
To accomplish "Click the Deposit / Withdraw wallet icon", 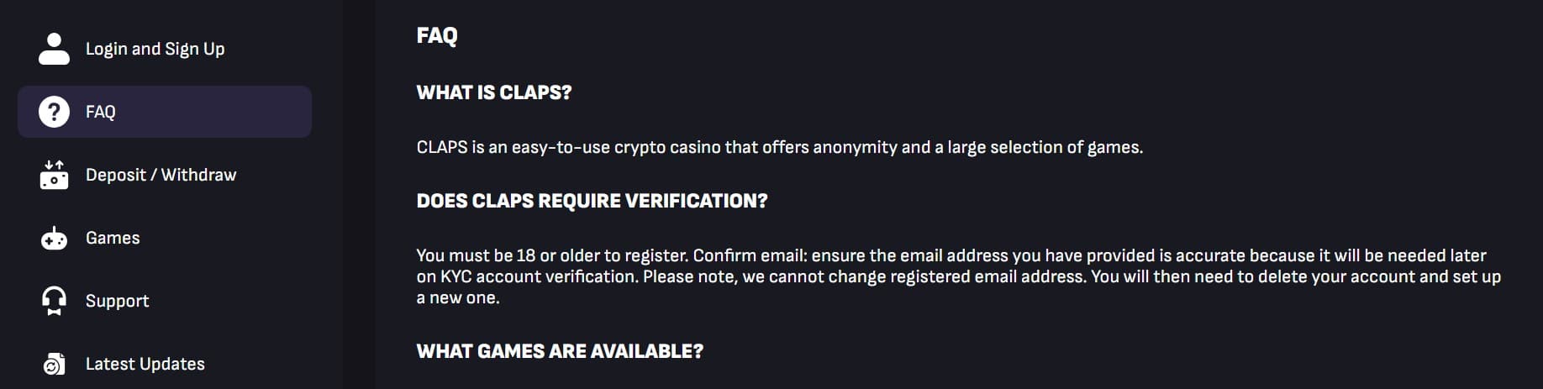I will pyautogui.click(x=55, y=175).
